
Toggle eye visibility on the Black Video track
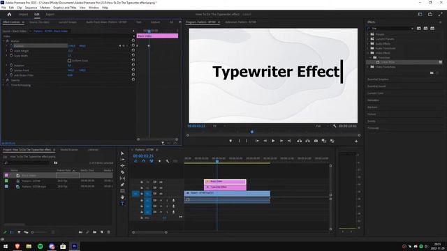161,182
